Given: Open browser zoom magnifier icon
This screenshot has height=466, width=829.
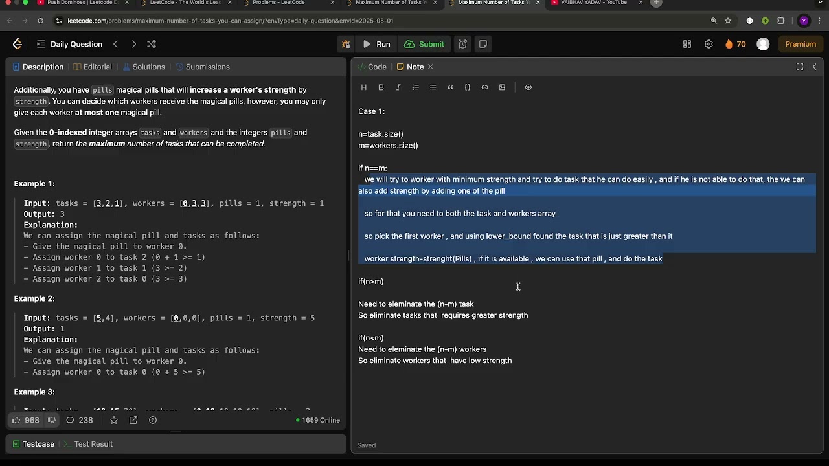Looking at the screenshot, I should click(x=714, y=21).
